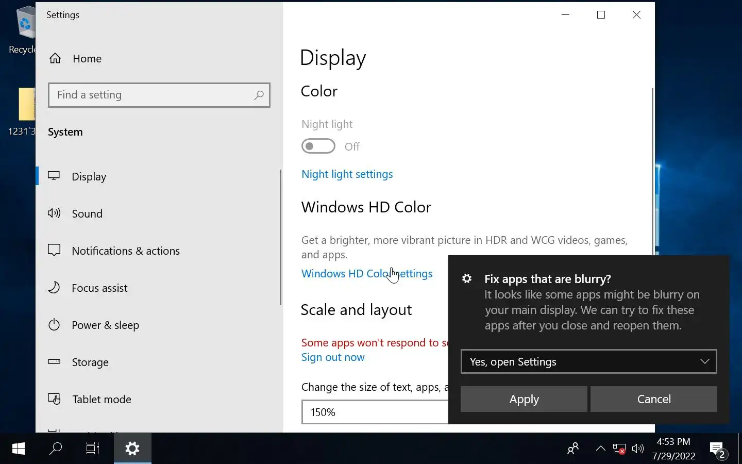
Task: Open Action Center notifications icon
Action: [718, 449]
